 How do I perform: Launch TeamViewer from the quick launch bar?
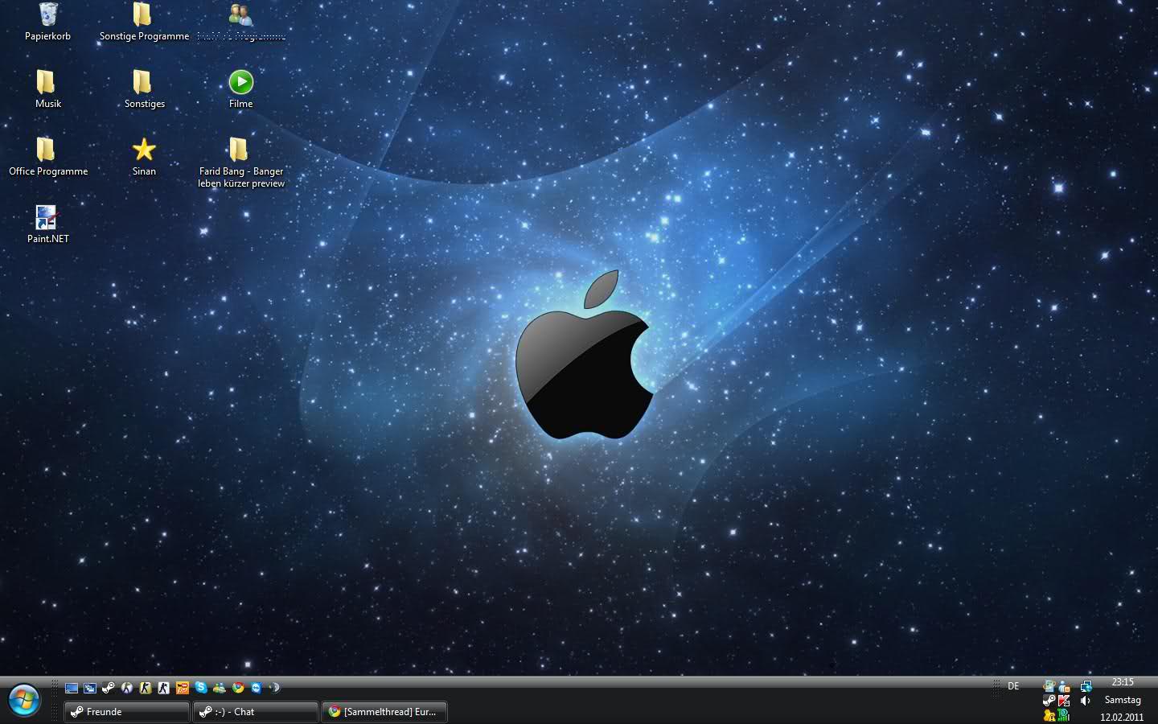[x=257, y=688]
